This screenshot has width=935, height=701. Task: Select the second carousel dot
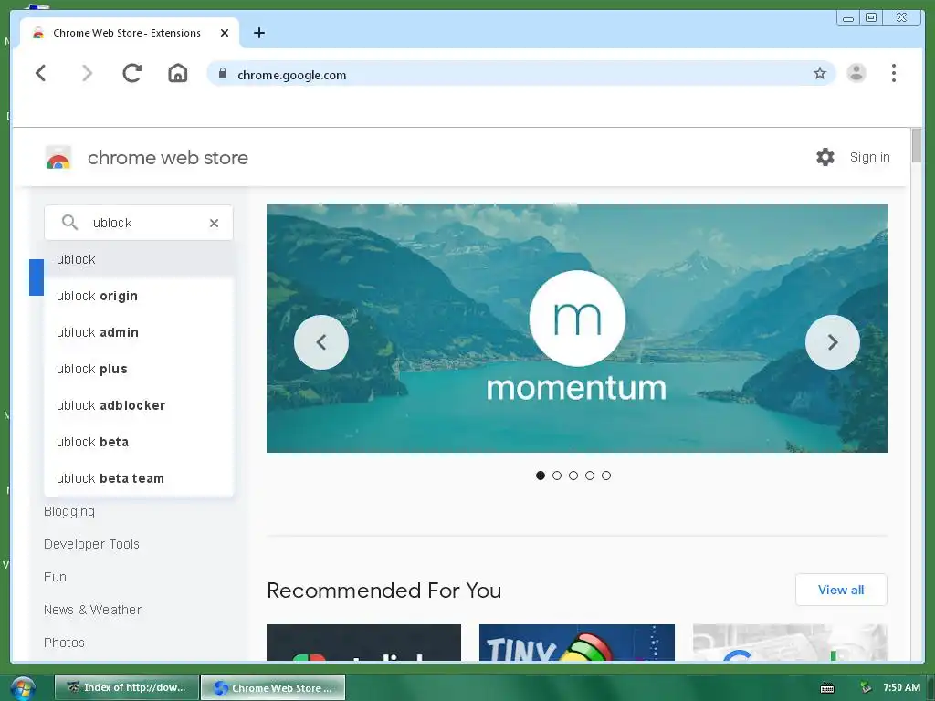click(x=557, y=476)
